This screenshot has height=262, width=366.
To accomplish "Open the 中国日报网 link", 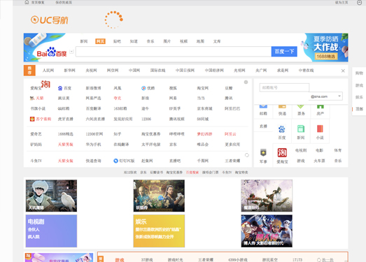I will coord(185,71).
